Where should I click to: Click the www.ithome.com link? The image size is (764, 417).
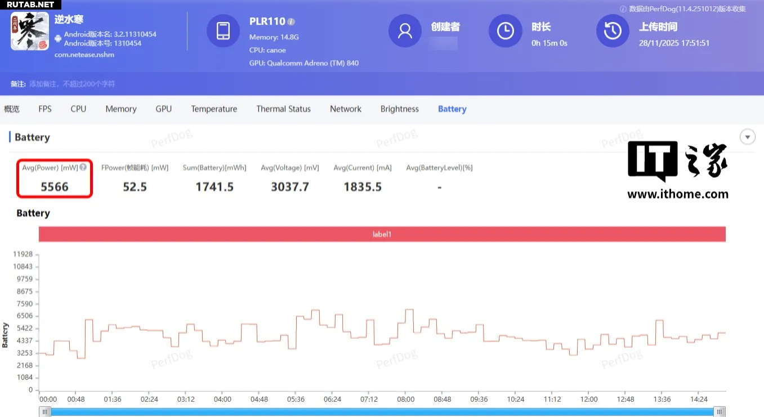click(678, 194)
